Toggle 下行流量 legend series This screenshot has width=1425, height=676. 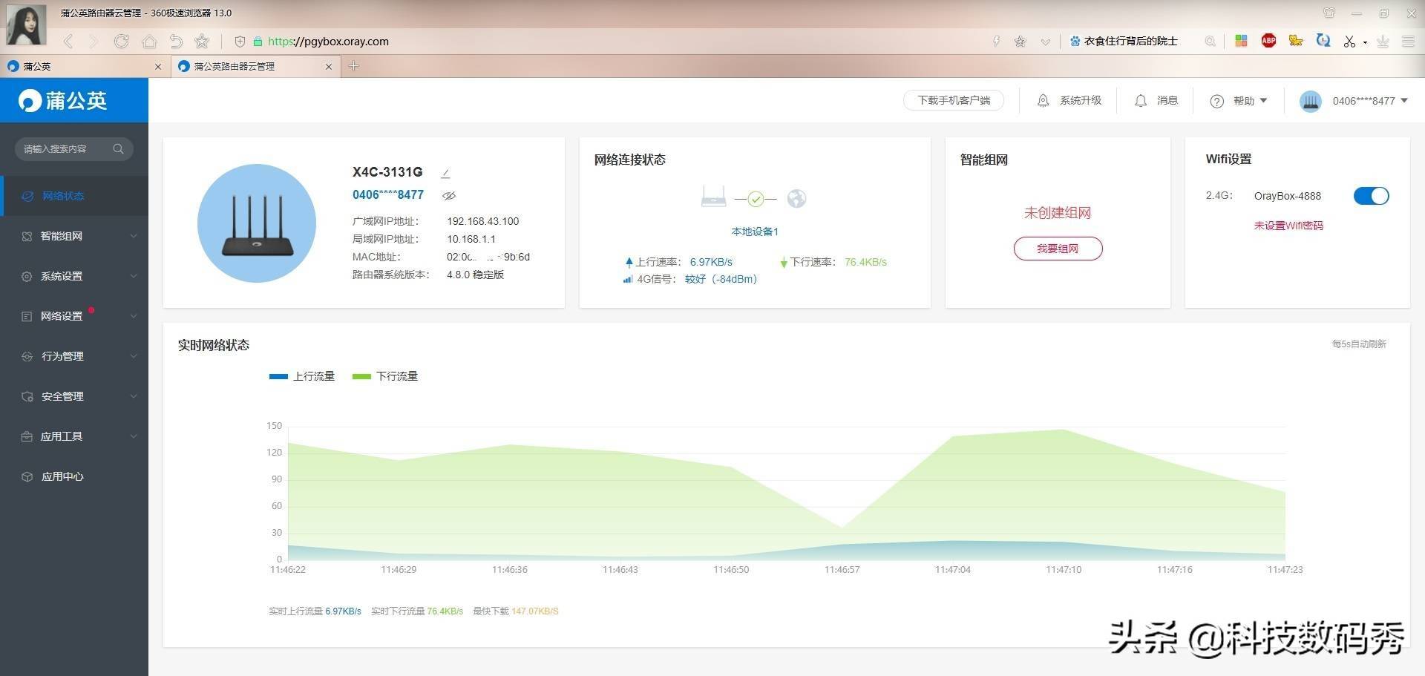pyautogui.click(x=385, y=376)
